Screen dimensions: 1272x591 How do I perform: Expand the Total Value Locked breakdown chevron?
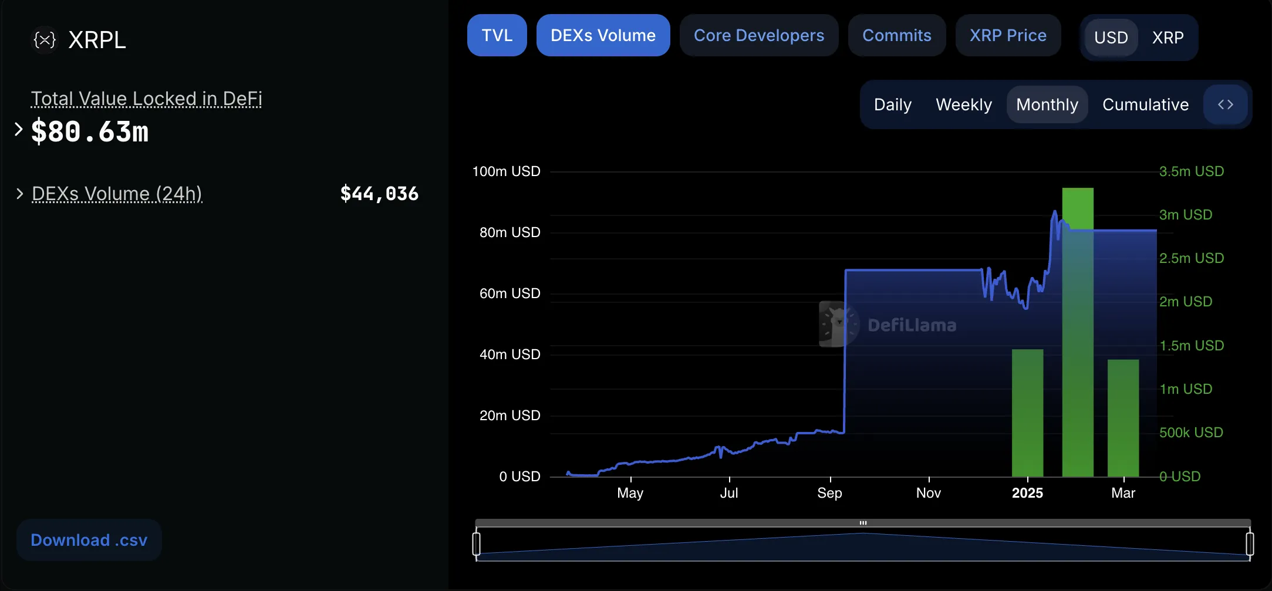[19, 129]
